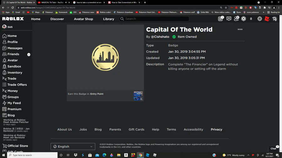Click the RoPro R+ icon in the header
The height and width of the screenshot is (158, 282).
pos(274,19)
